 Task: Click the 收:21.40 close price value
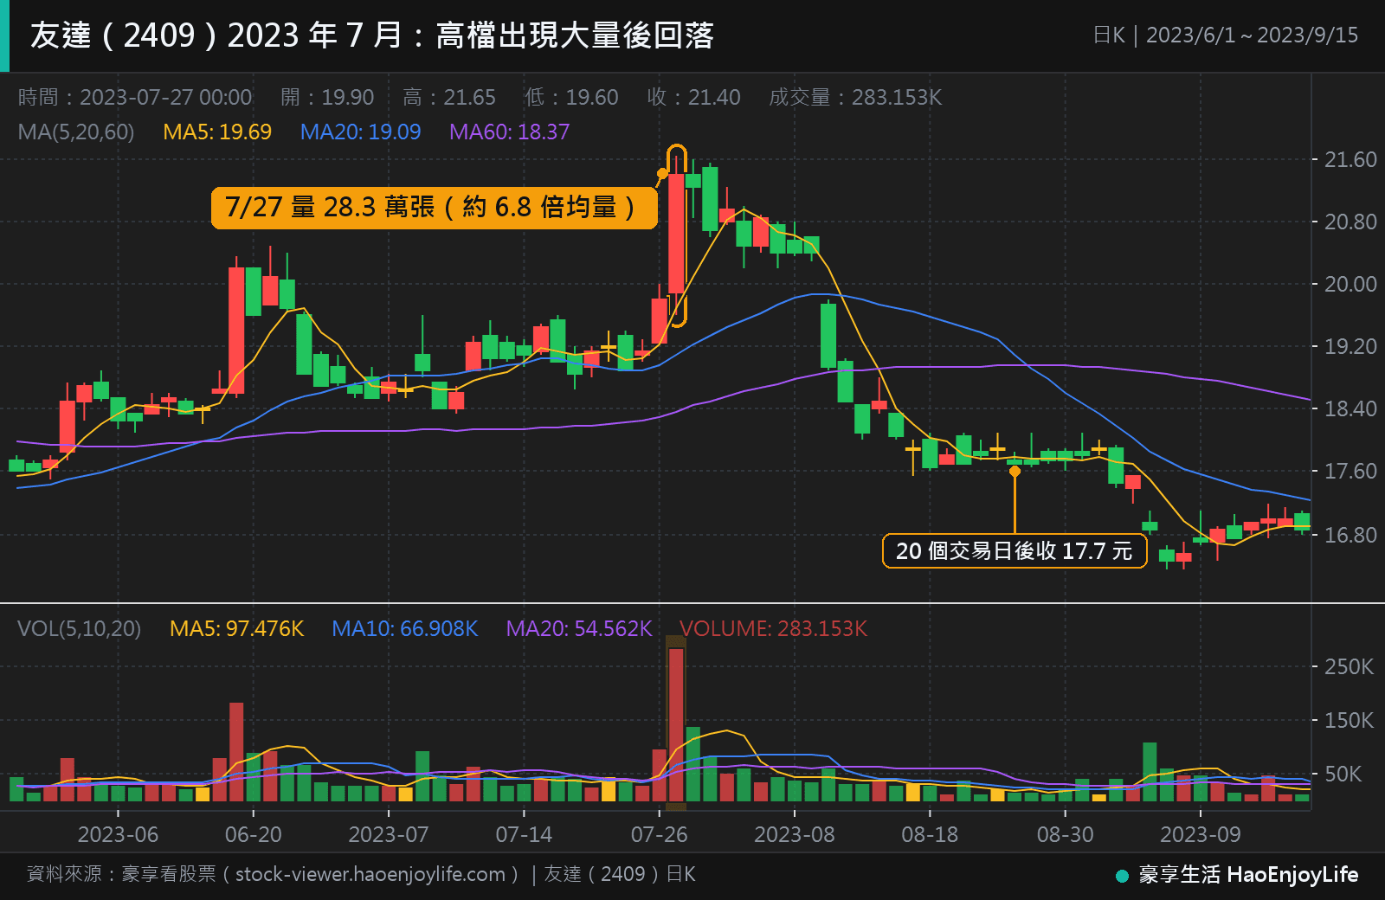[x=693, y=97]
